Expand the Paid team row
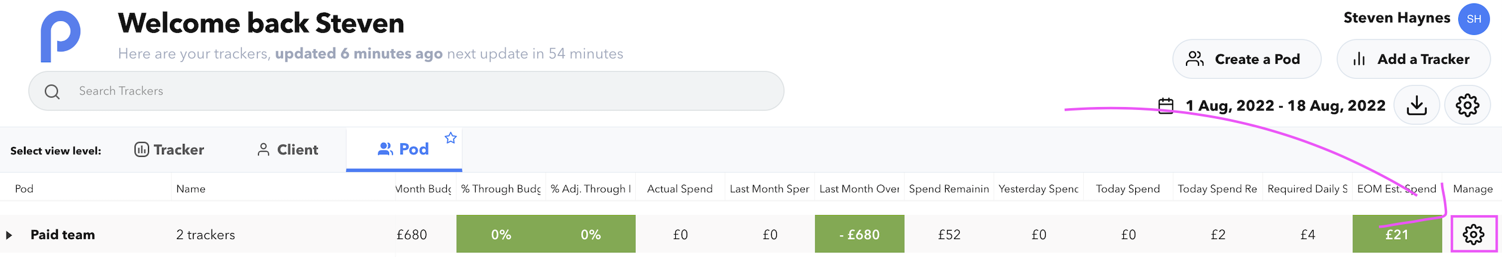This screenshot has height=257, width=1502. pyautogui.click(x=9, y=235)
